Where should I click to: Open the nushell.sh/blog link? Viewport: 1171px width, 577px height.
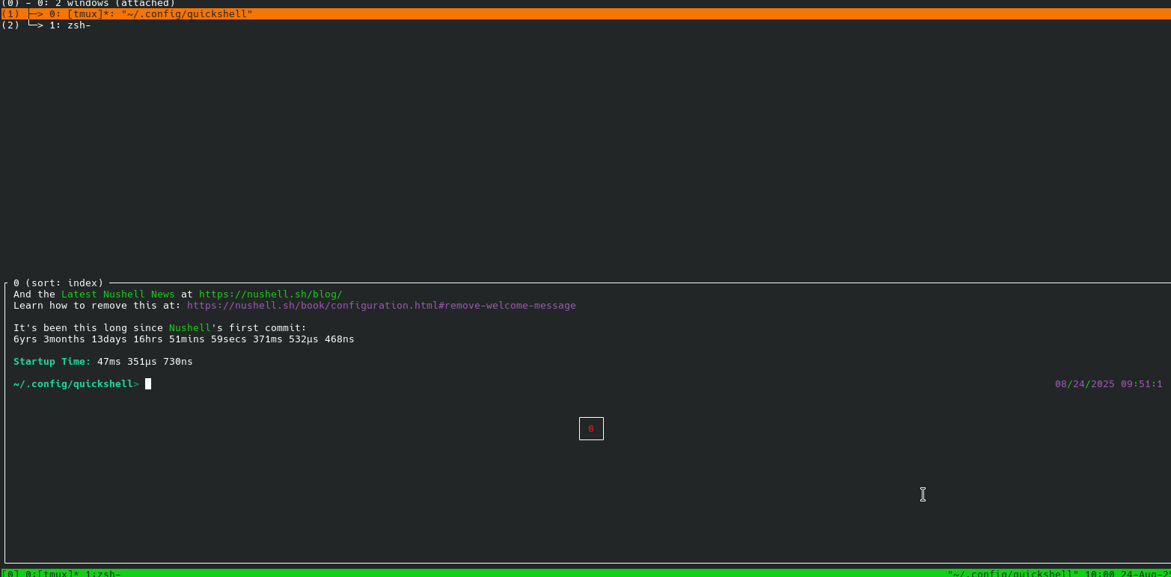[x=270, y=294]
